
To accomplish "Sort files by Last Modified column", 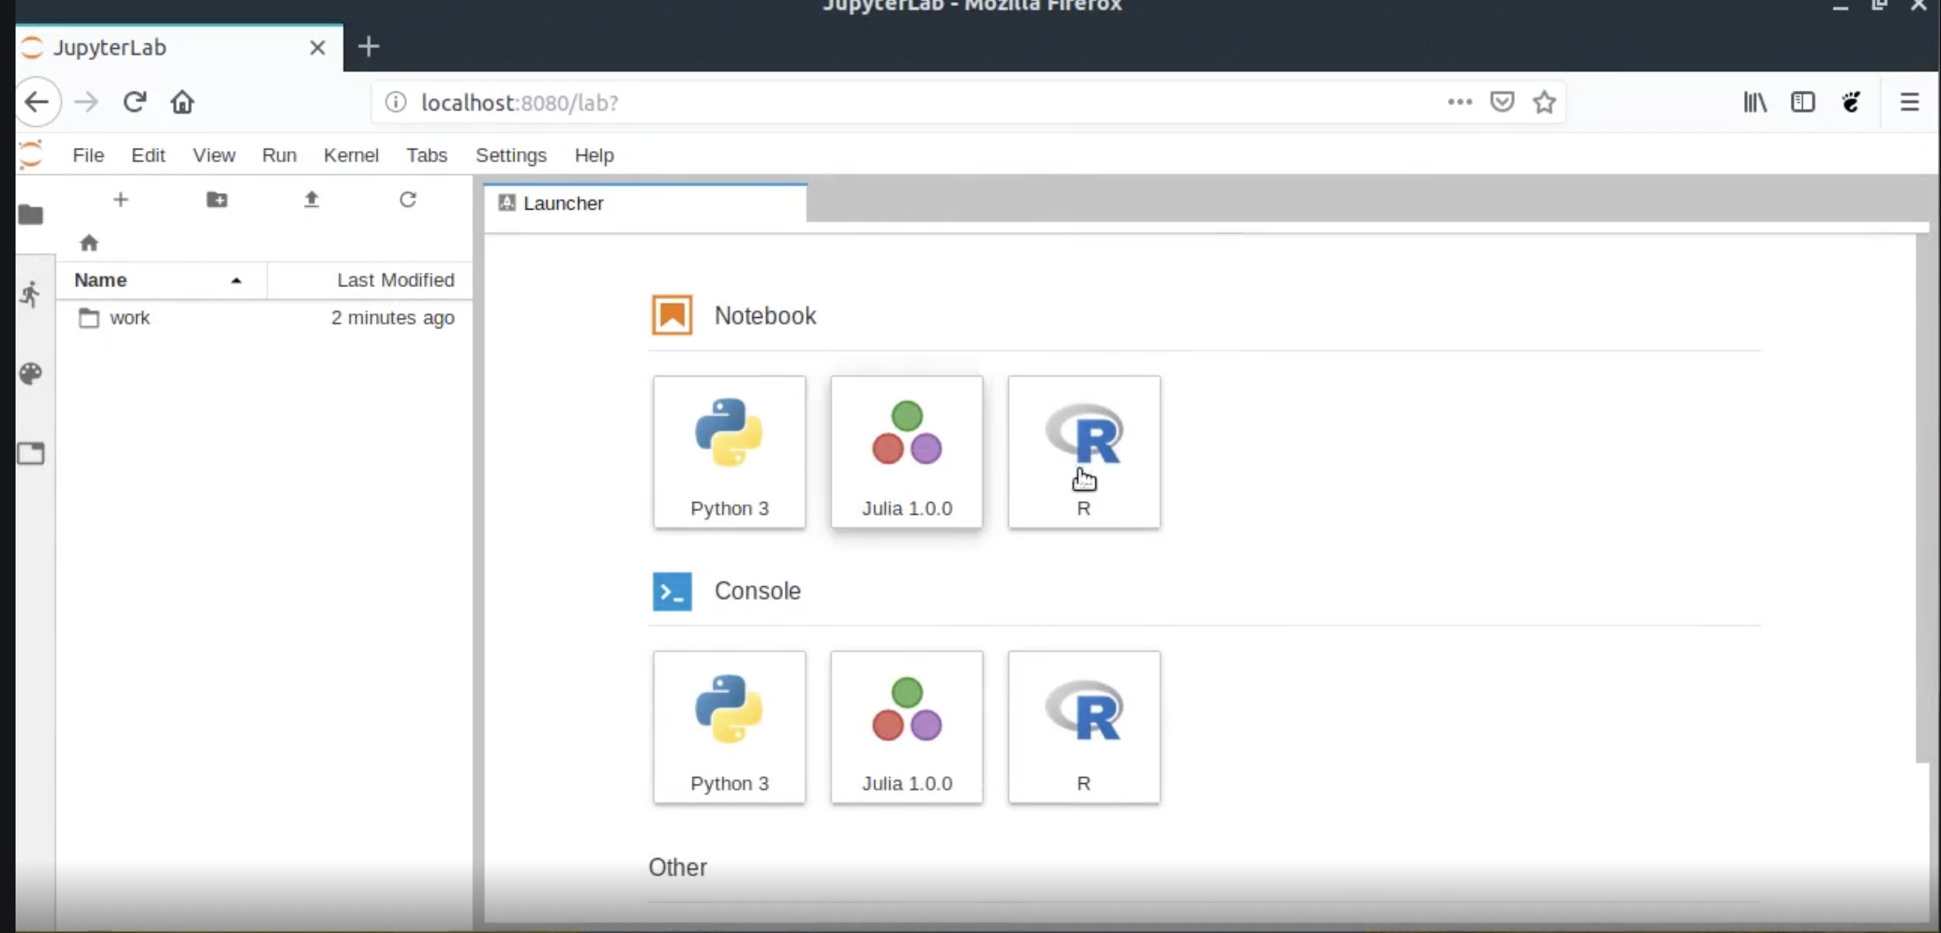I will (370, 279).
